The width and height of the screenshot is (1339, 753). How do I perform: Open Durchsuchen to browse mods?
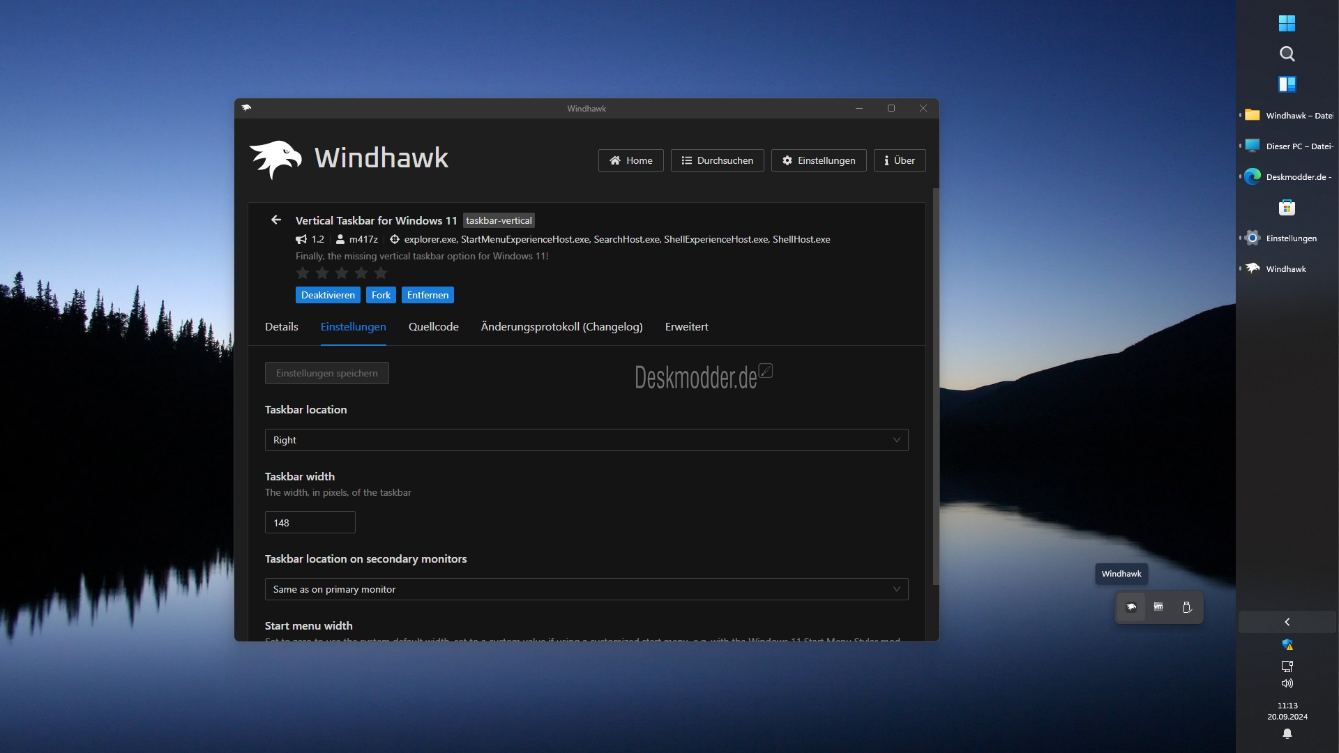tap(717, 160)
